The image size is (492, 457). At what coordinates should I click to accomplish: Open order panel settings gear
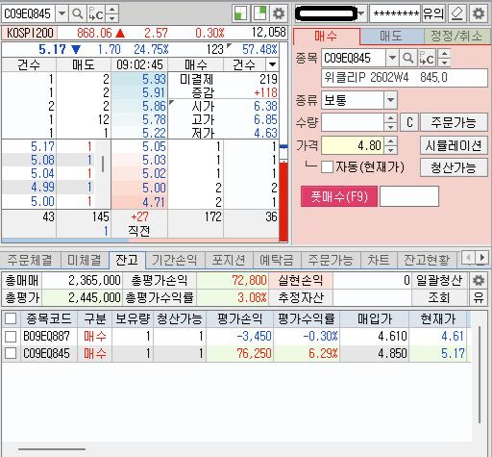[x=479, y=13]
